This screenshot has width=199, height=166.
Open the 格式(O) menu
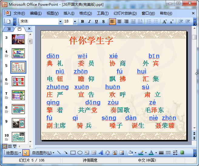coord(85,13)
